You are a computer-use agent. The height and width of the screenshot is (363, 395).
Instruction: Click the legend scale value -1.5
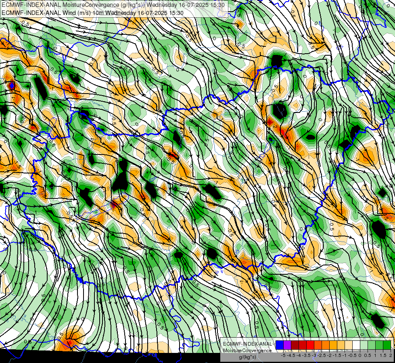337,355
